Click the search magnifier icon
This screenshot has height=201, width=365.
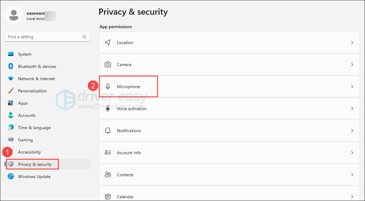[x=85, y=37]
